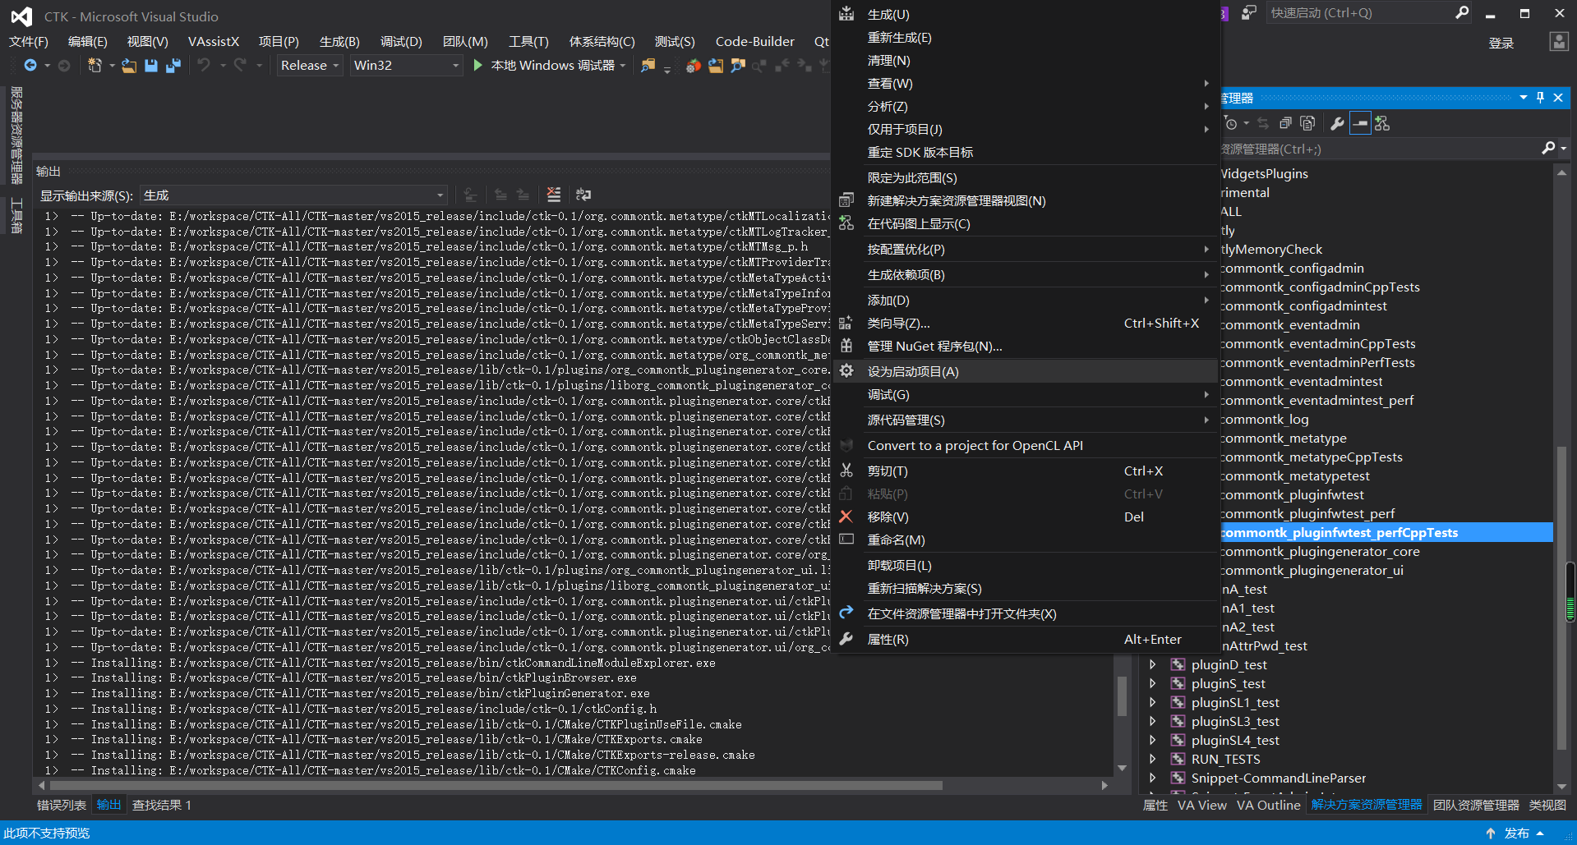Choose 移除(V) in context menu
This screenshot has height=845, width=1577.
click(1025, 517)
